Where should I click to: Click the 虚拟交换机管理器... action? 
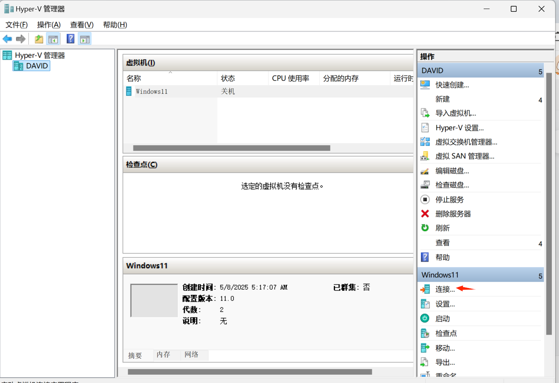pyautogui.click(x=466, y=142)
